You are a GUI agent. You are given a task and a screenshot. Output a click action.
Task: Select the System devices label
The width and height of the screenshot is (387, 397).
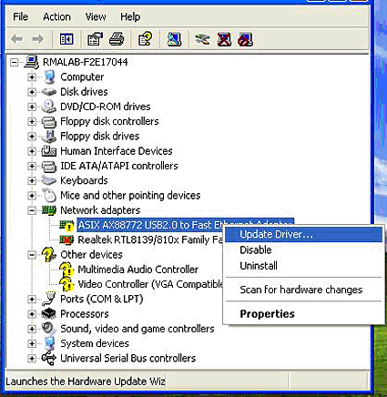[95, 343]
